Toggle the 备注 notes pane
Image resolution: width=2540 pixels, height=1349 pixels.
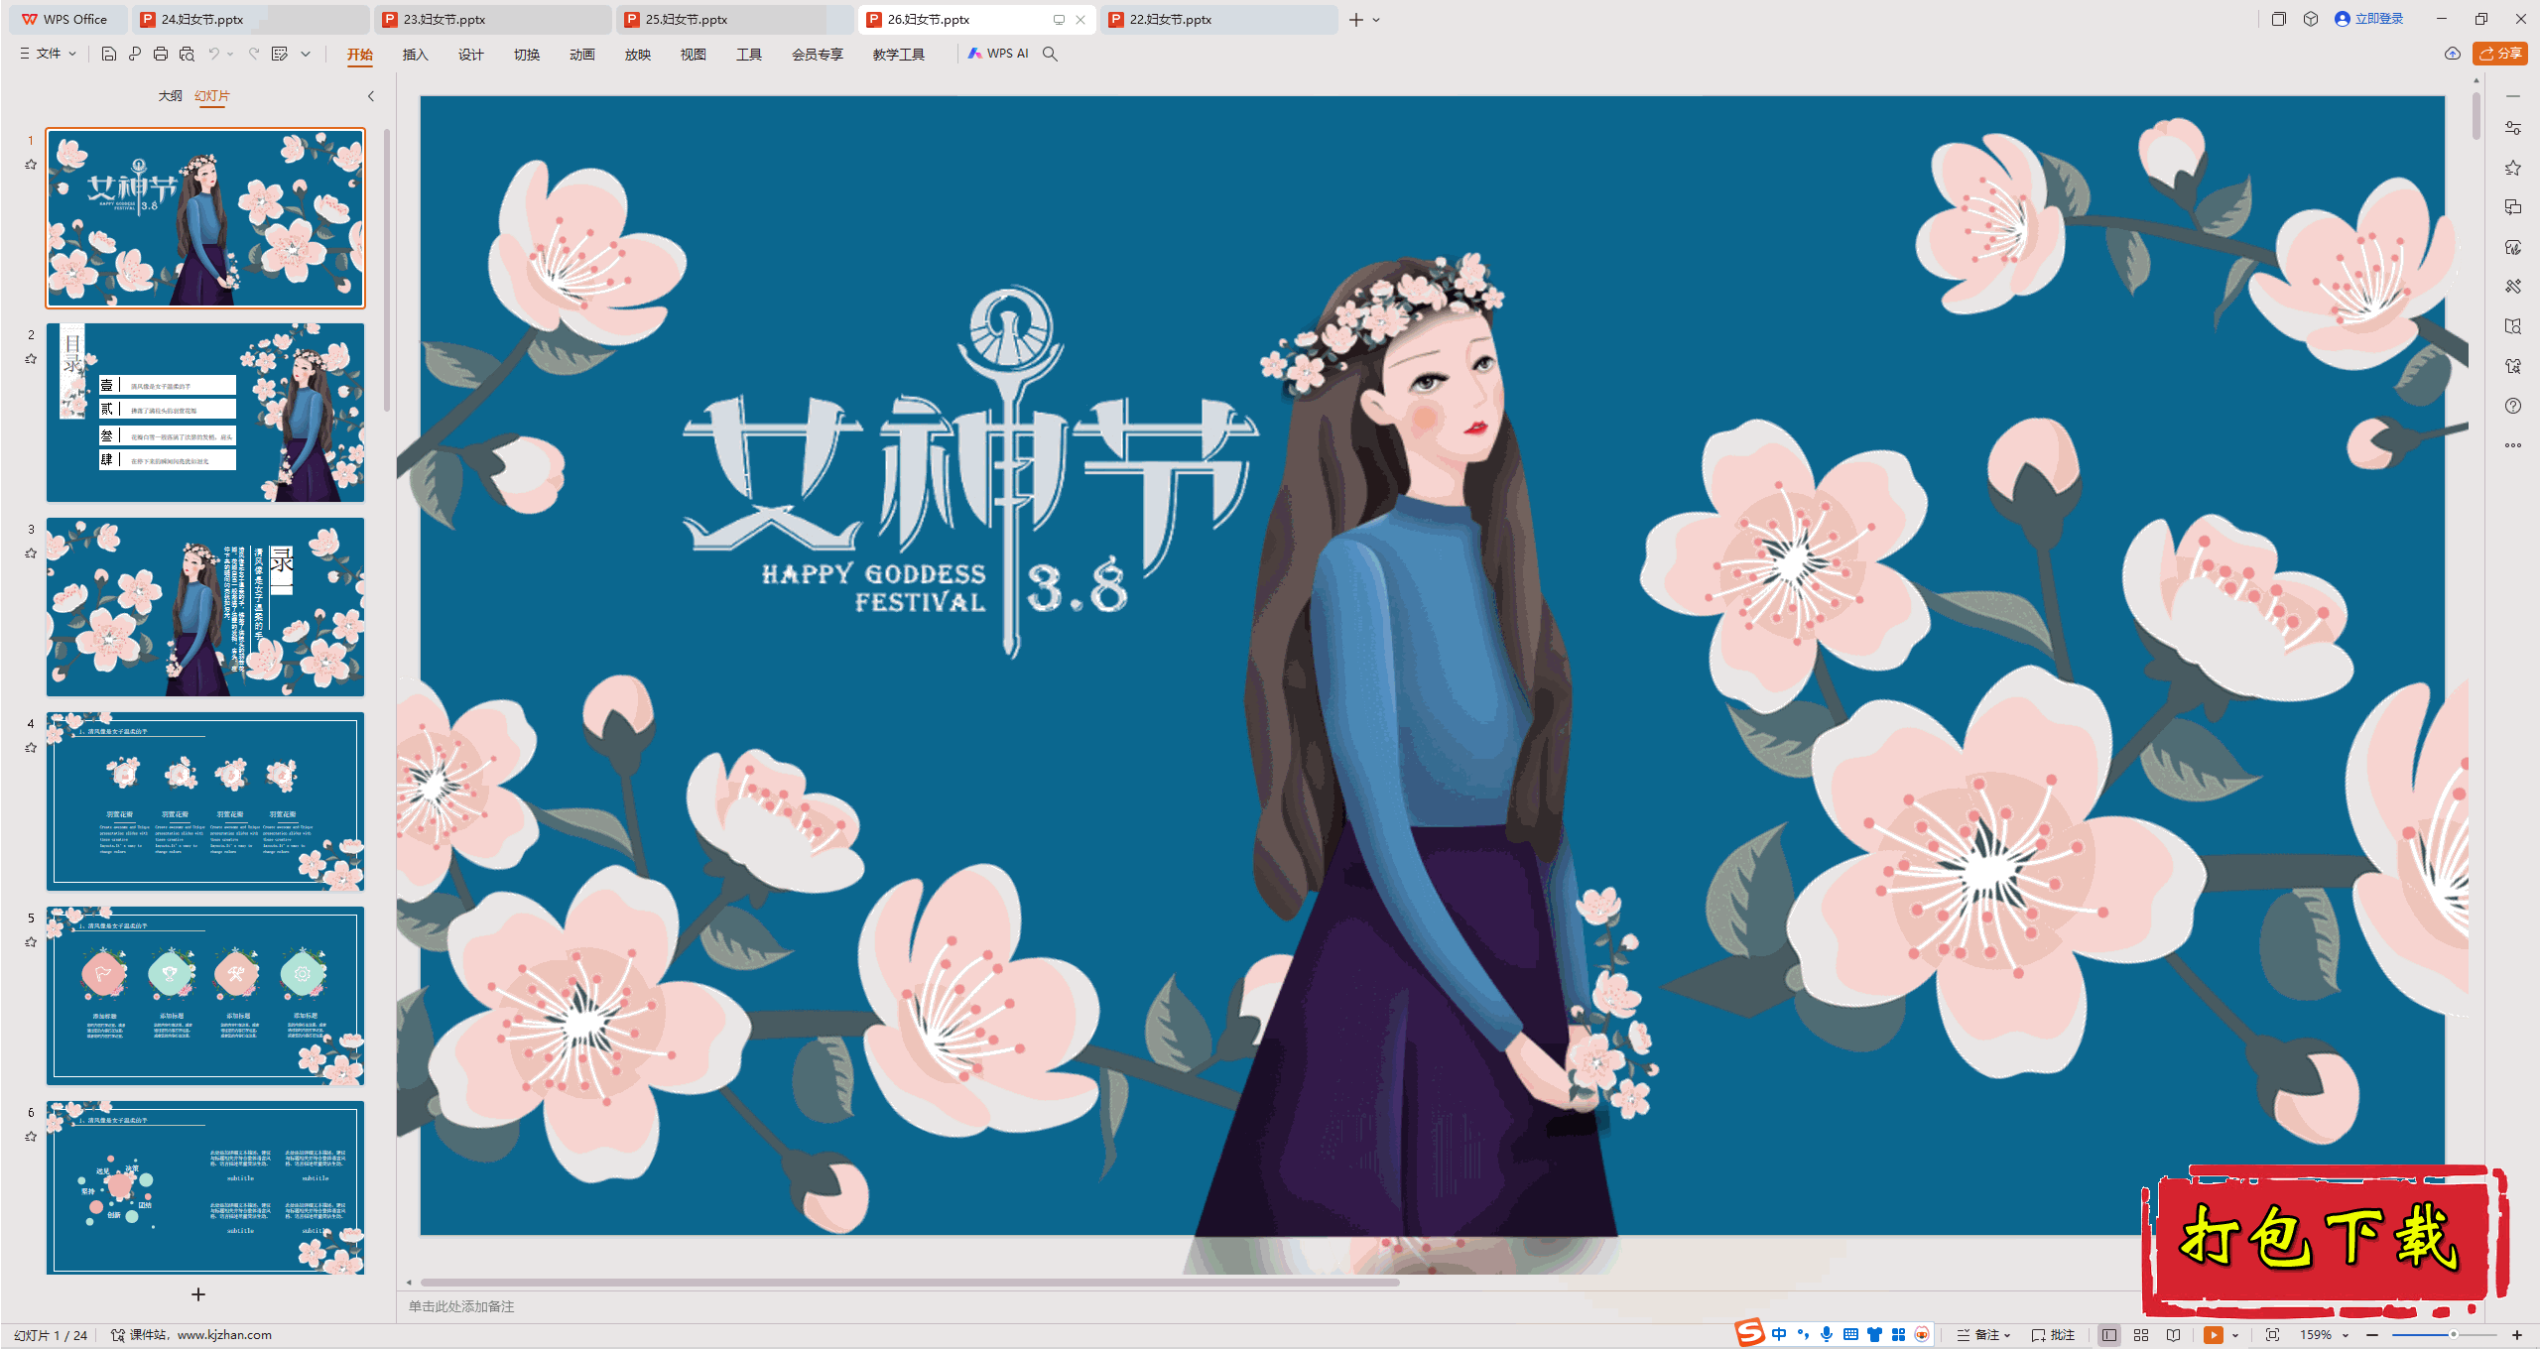pyautogui.click(x=1983, y=1335)
